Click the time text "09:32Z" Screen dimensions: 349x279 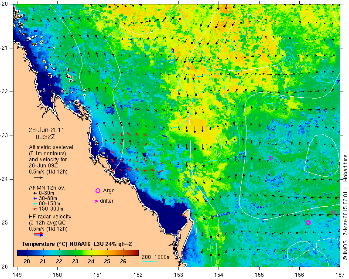45,137
